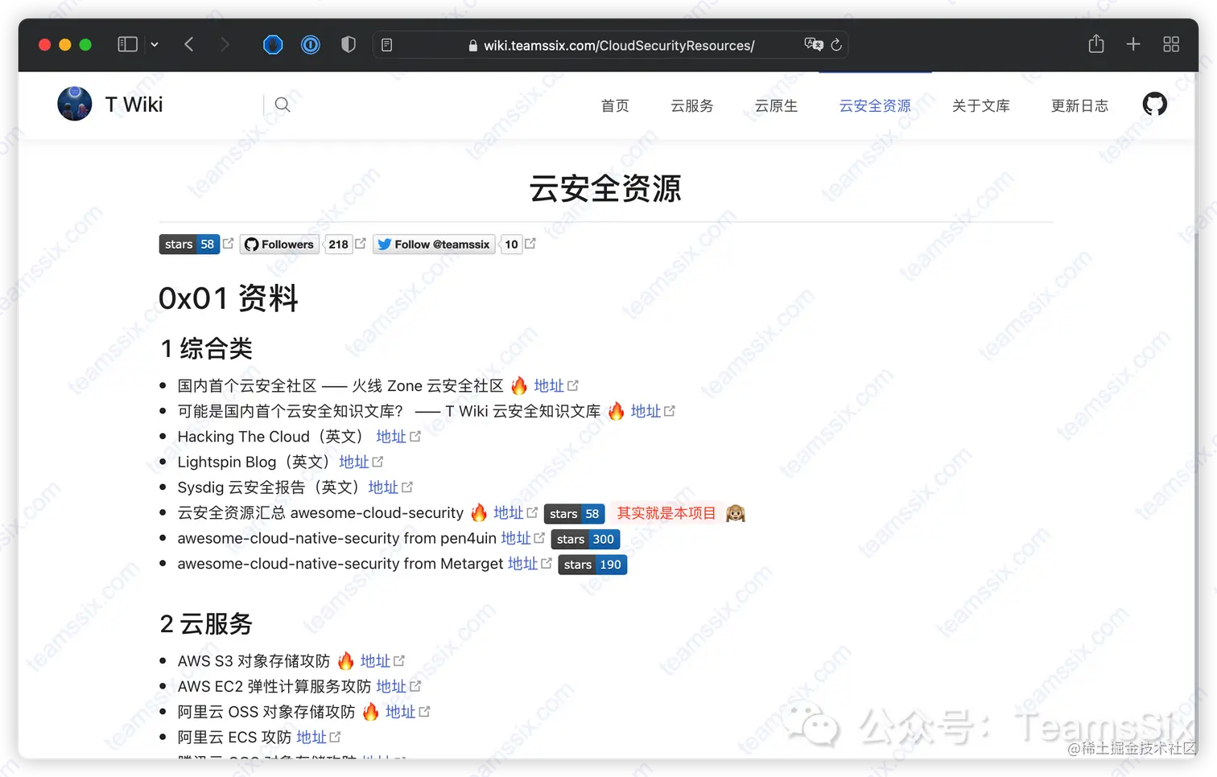This screenshot has height=777, width=1217.
Task: Open 地址 link for 阿里云 ECS 攻防
Action: point(311,737)
